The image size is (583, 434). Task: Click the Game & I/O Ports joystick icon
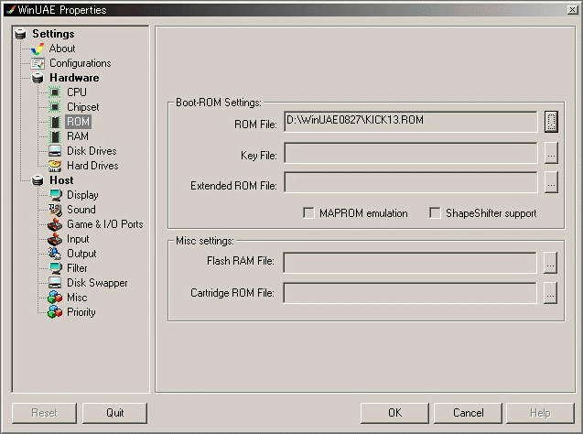54,224
